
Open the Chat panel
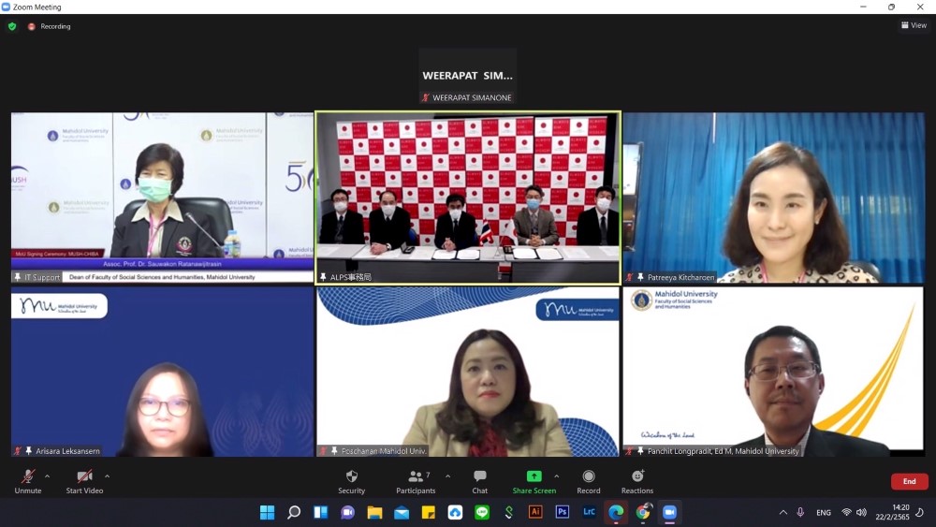[x=479, y=477]
